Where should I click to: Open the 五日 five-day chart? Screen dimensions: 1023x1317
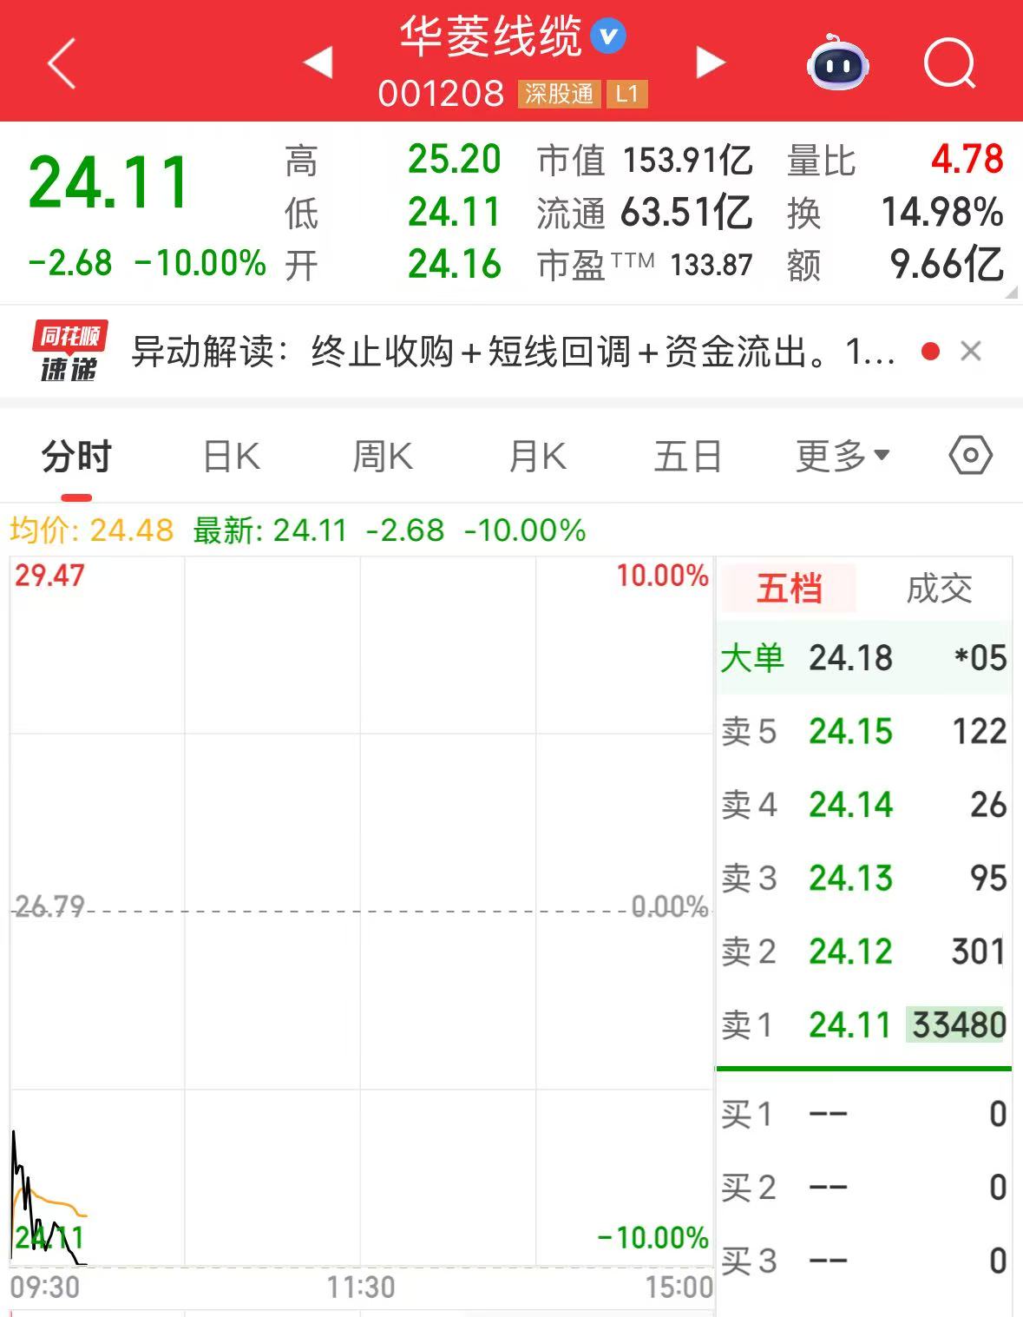(686, 454)
